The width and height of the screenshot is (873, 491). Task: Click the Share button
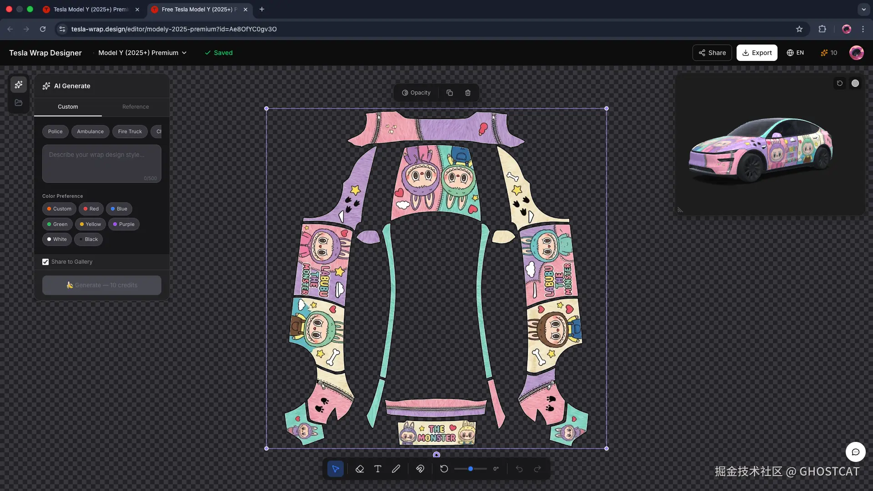click(x=712, y=53)
